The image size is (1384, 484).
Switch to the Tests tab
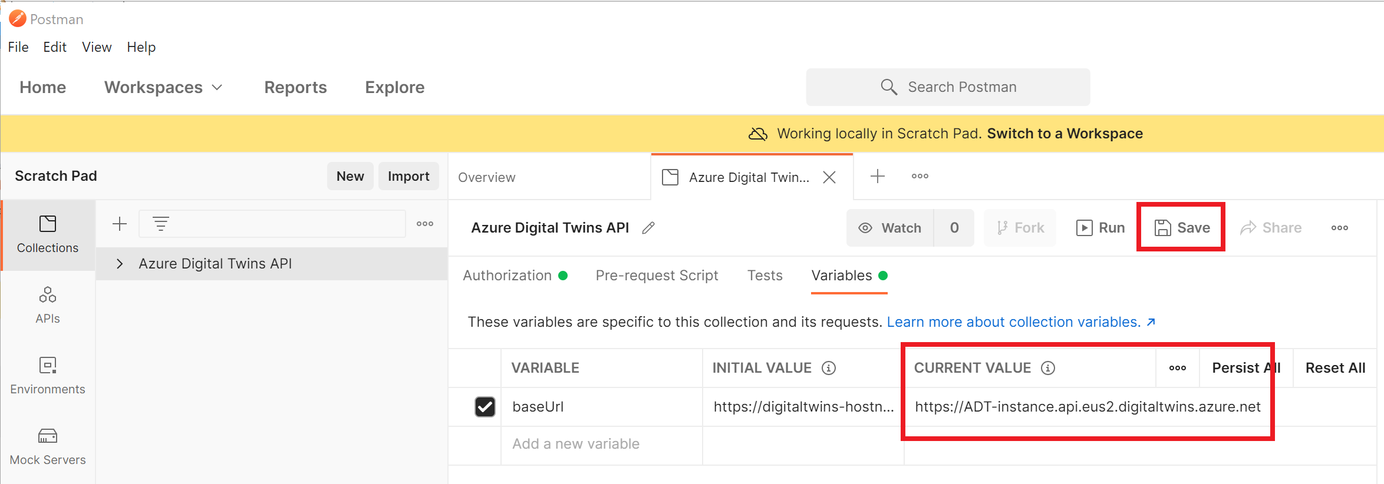pyautogui.click(x=765, y=276)
